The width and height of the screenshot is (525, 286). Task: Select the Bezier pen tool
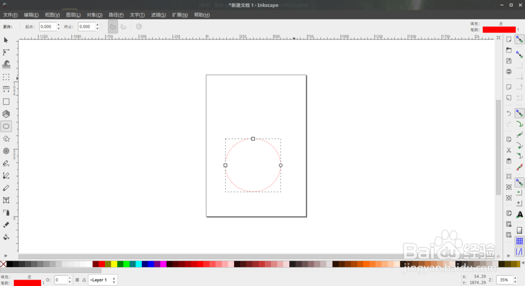[x=6, y=176]
